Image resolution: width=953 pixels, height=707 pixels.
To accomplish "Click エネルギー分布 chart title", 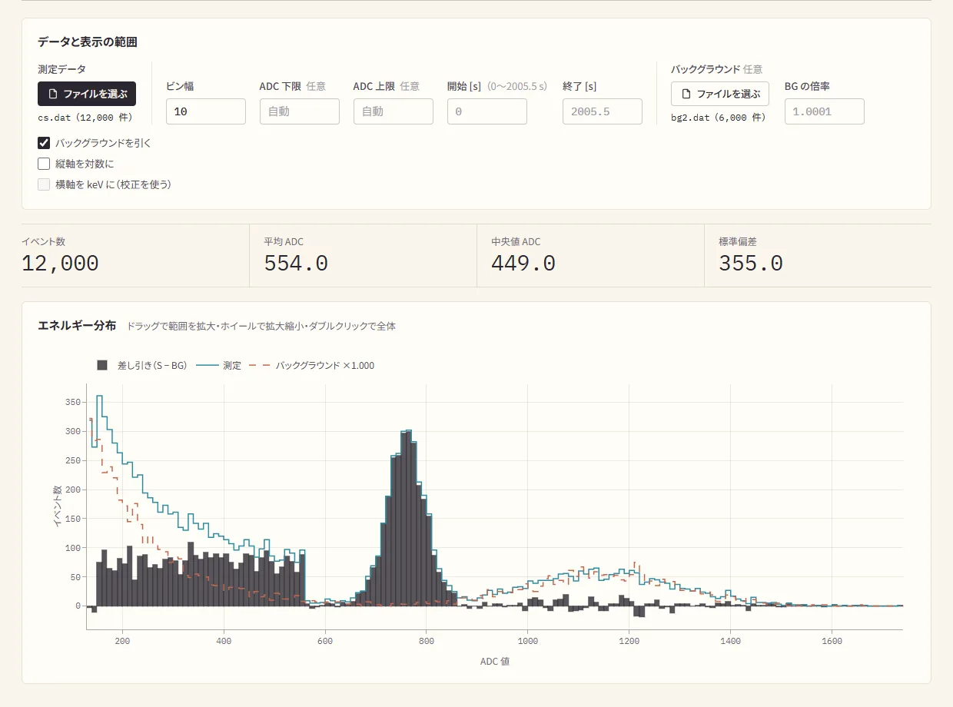I will (77, 326).
